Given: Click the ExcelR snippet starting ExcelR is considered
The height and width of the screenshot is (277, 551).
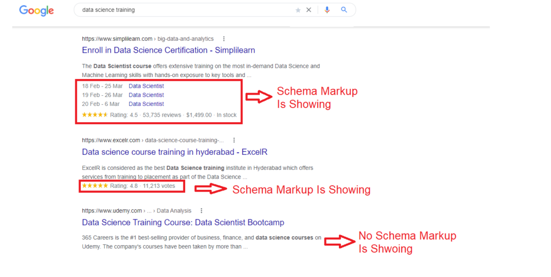Looking at the screenshot, I should (x=197, y=172).
